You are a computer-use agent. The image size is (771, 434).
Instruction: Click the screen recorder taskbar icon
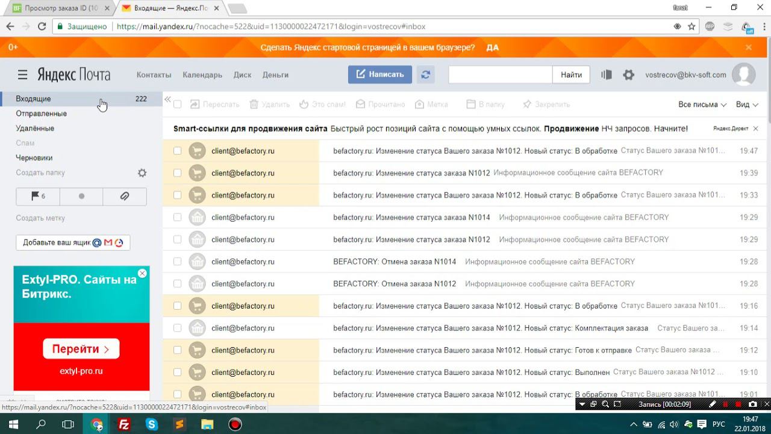(x=235, y=424)
